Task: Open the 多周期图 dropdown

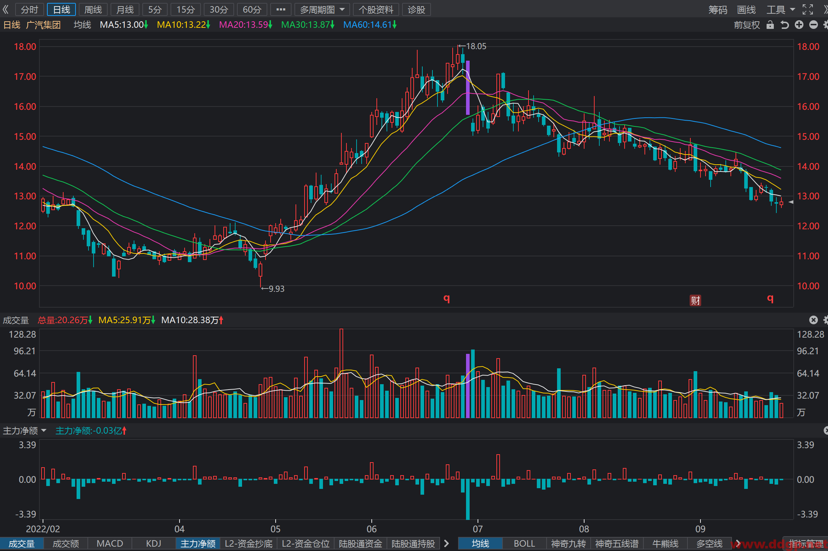Action: point(322,9)
